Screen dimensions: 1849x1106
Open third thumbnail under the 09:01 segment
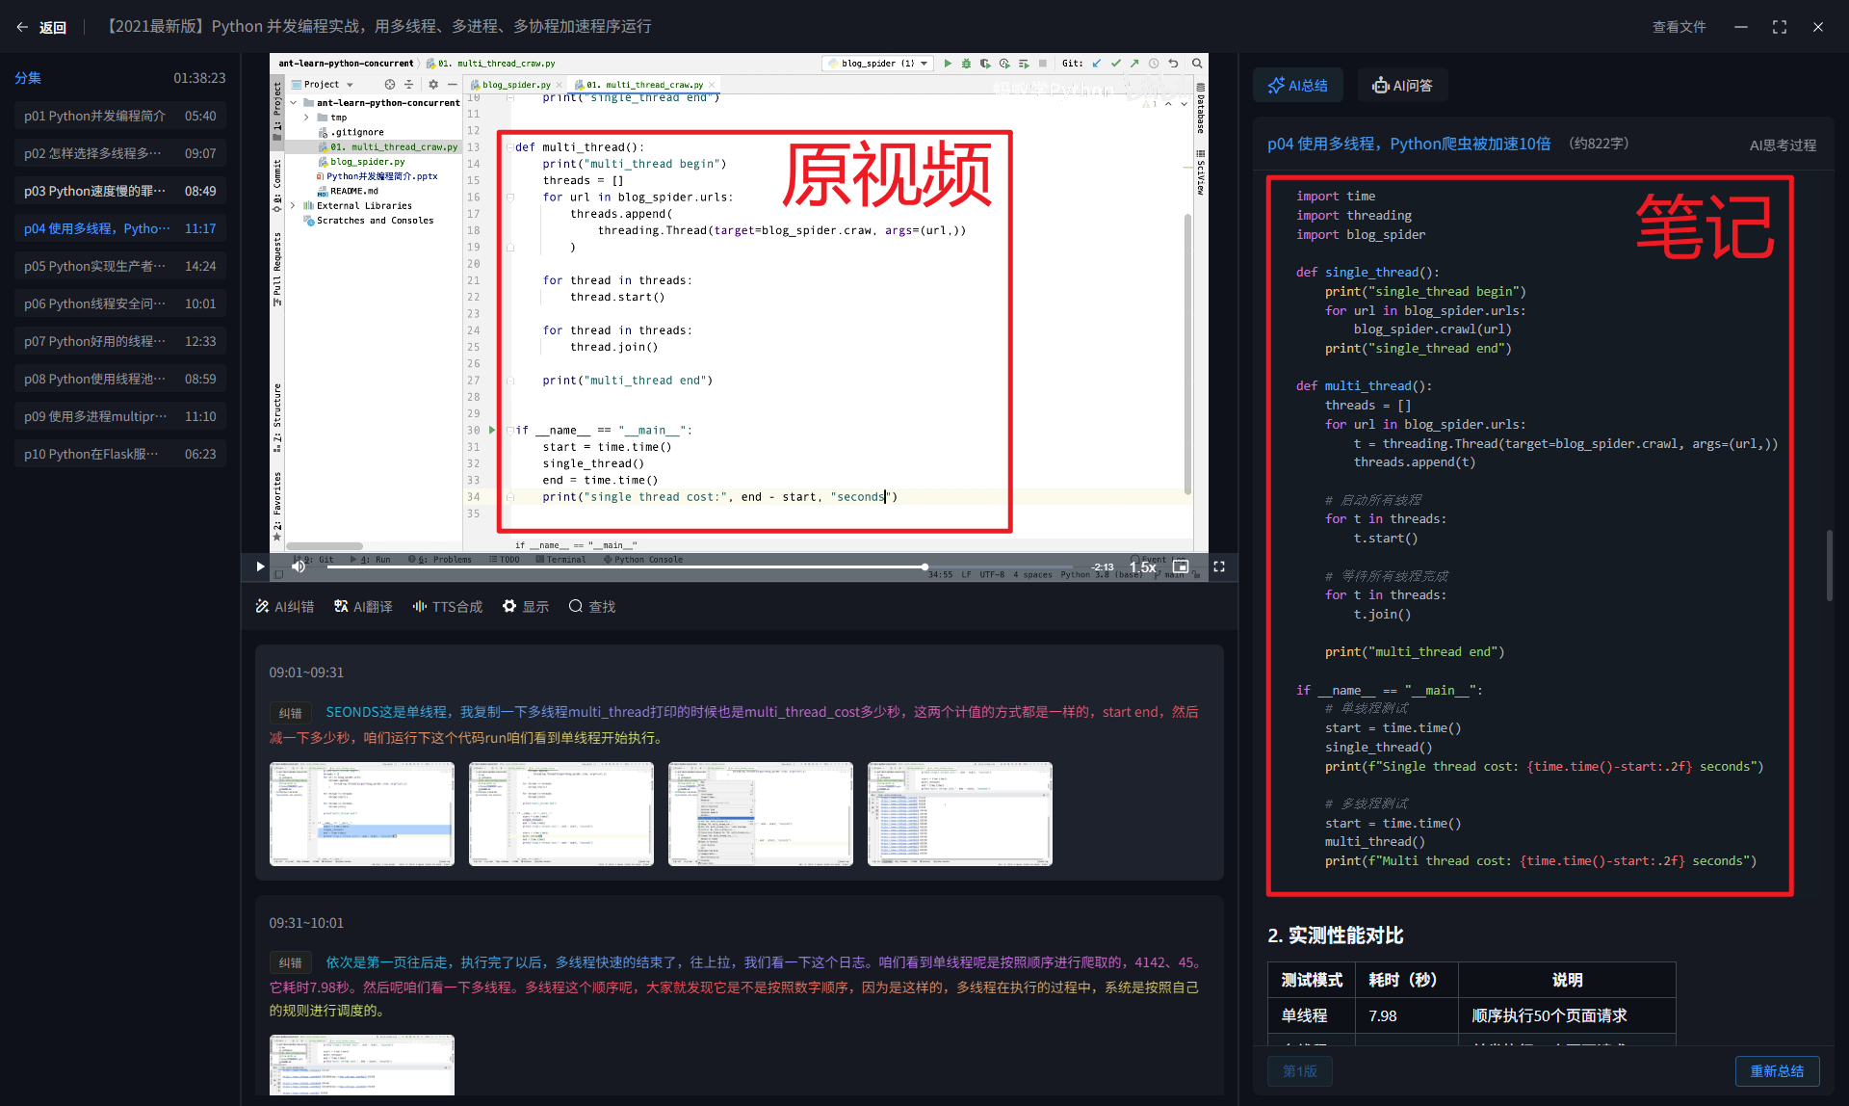click(x=761, y=814)
